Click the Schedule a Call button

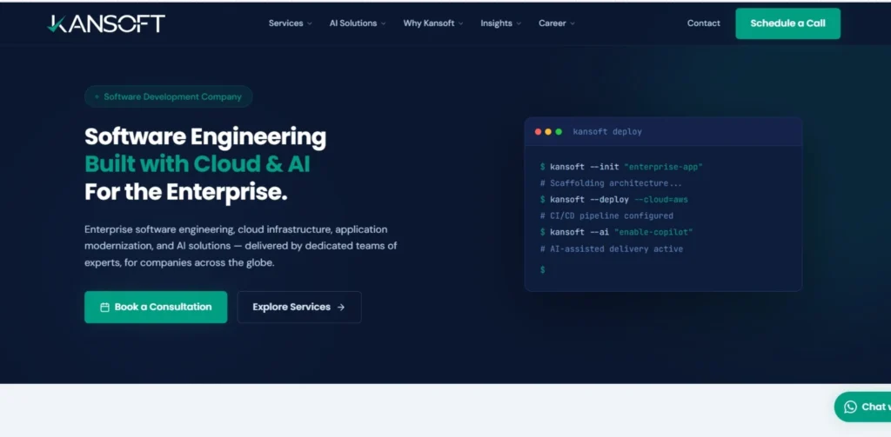[x=787, y=23]
